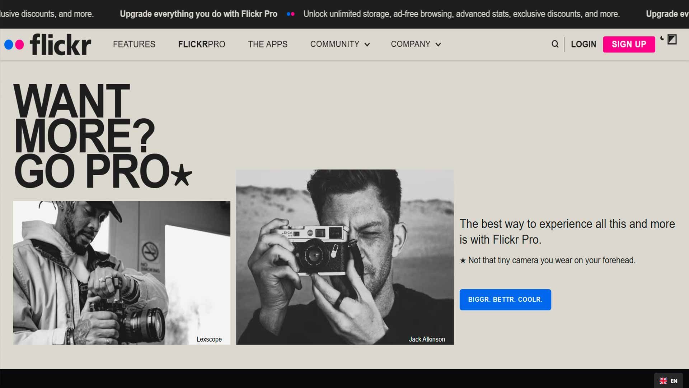Toggle dark mode with the moon icon
689x388 pixels.
point(662,39)
